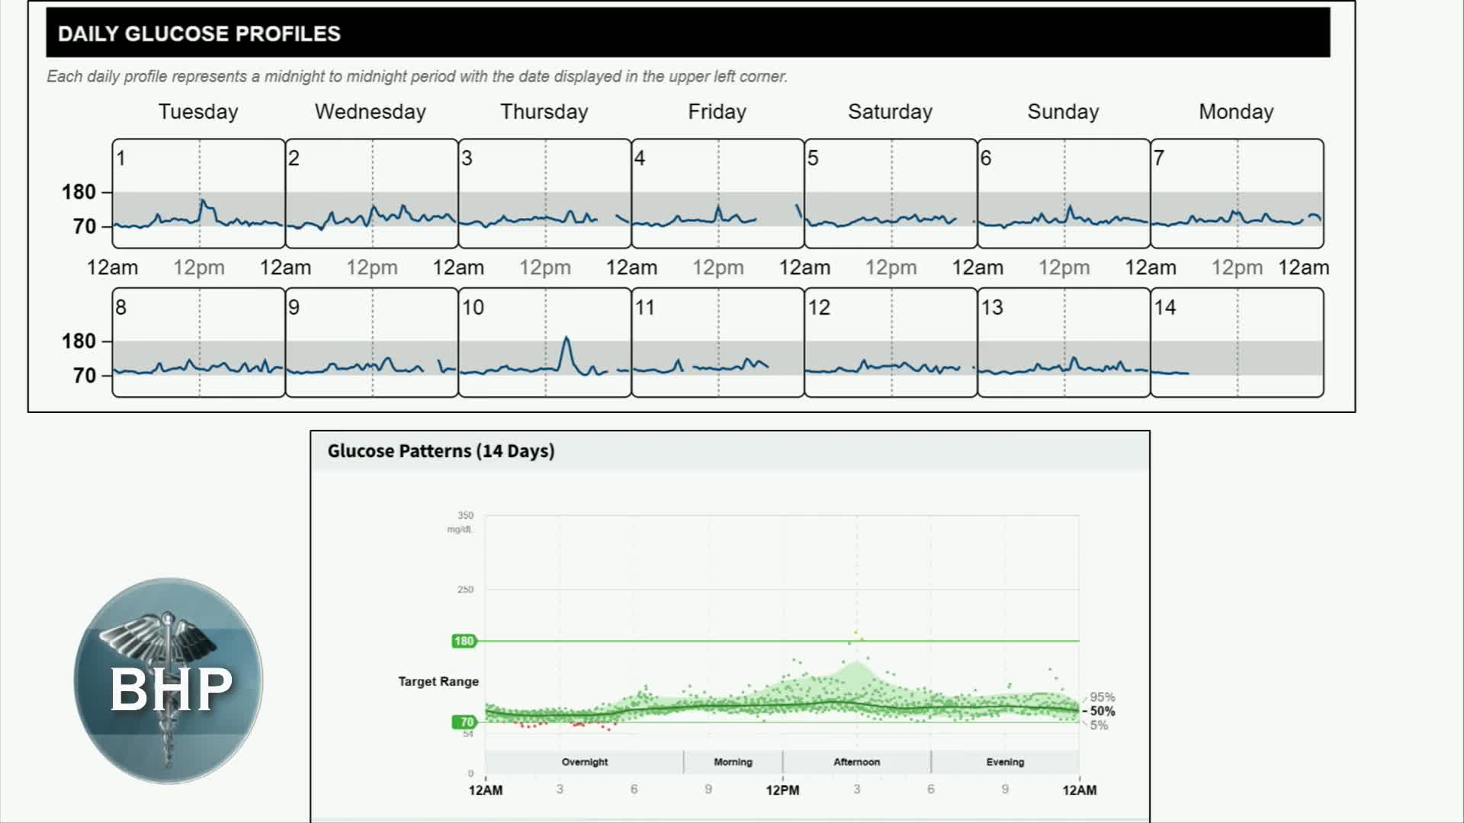The image size is (1464, 823).
Task: Open day 14 glucose profile
Action: pyautogui.click(x=1237, y=342)
